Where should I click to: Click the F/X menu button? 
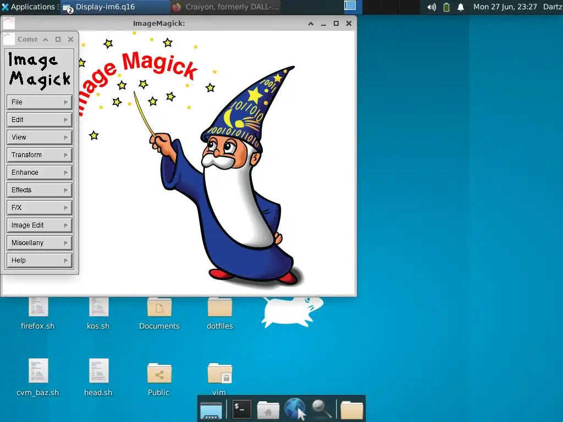[40, 208]
